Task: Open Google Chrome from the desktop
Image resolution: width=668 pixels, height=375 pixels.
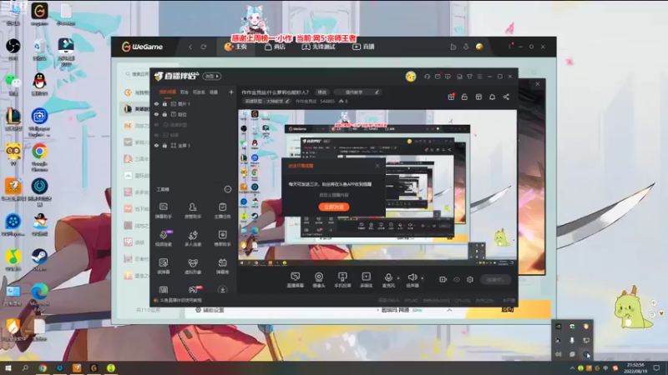Action: [39, 157]
